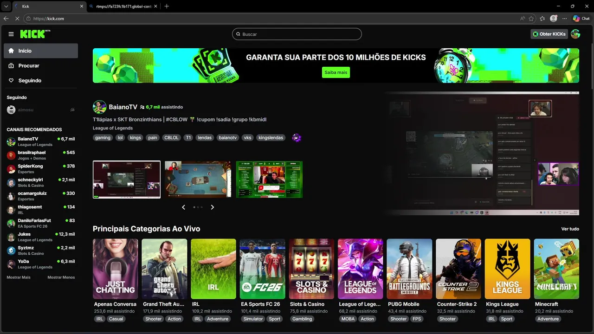Go to previous featured stream arrow
Image resolution: width=594 pixels, height=334 pixels.
coord(183,207)
